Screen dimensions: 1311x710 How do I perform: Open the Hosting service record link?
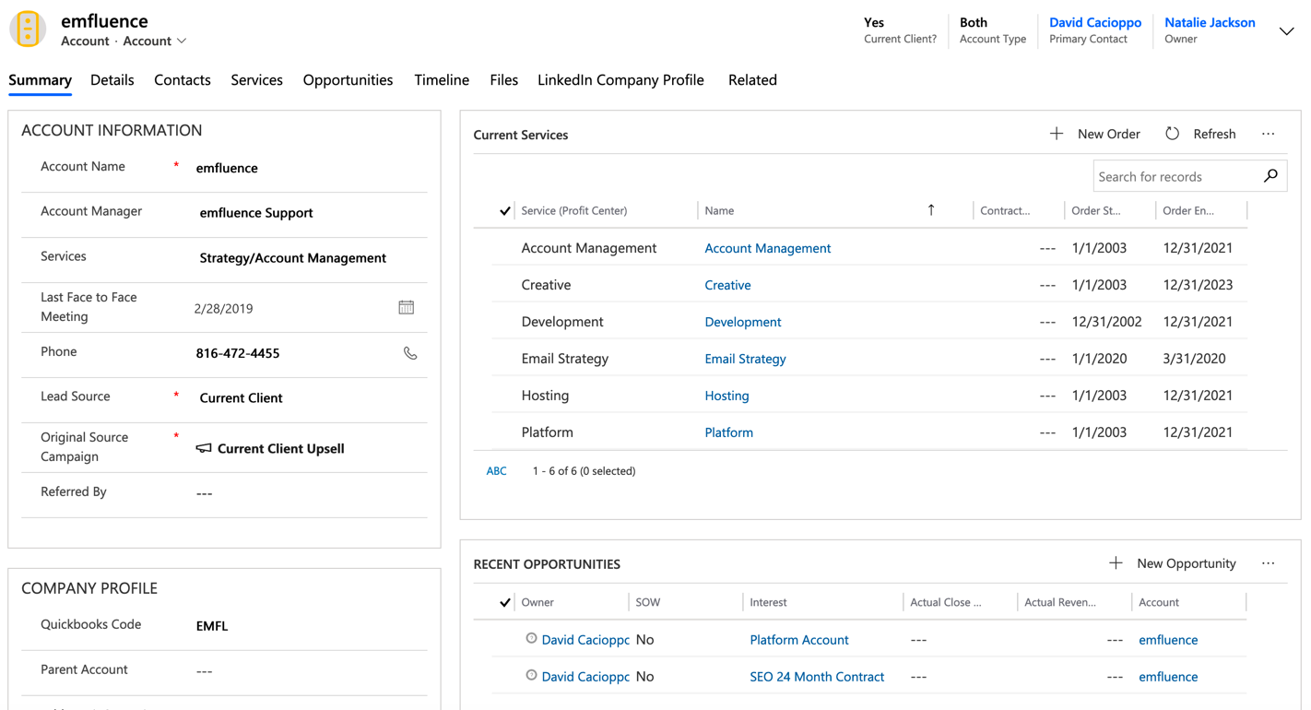726,395
